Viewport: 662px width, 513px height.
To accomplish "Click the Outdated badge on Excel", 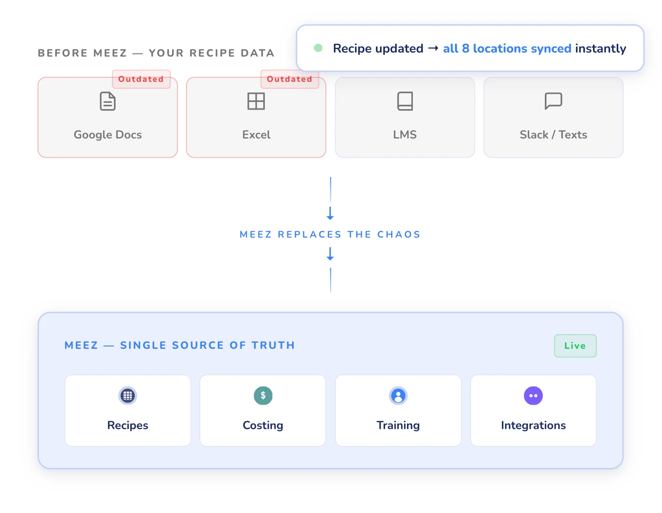I will [290, 79].
